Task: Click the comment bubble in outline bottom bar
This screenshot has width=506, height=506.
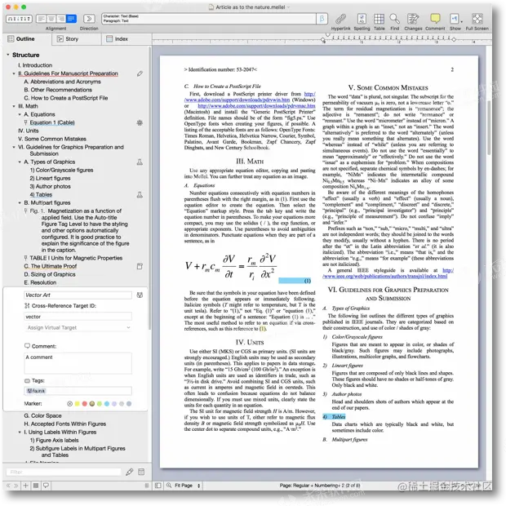Action: click(x=47, y=486)
